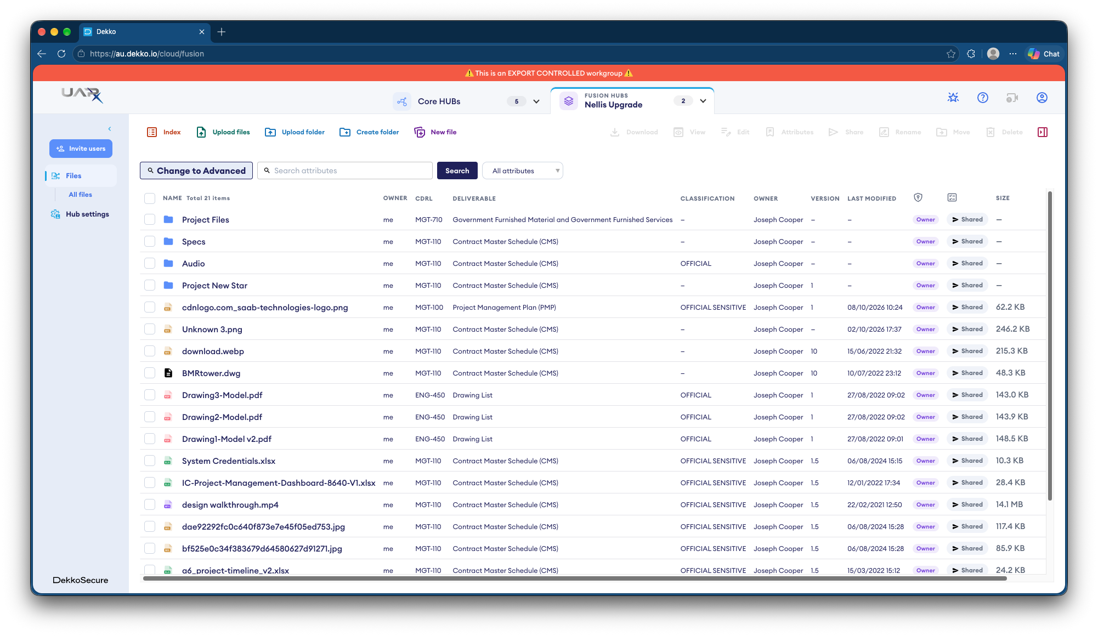Click the video camera icon in header
1098x636 pixels.
coord(1012,98)
